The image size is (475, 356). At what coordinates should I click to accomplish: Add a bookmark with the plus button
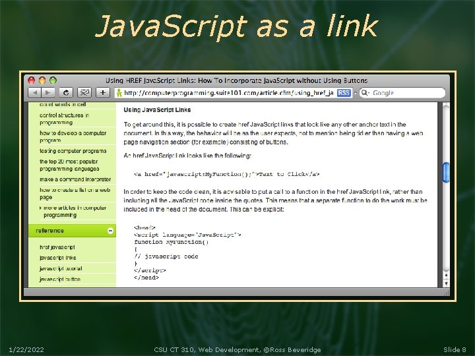tap(103, 93)
